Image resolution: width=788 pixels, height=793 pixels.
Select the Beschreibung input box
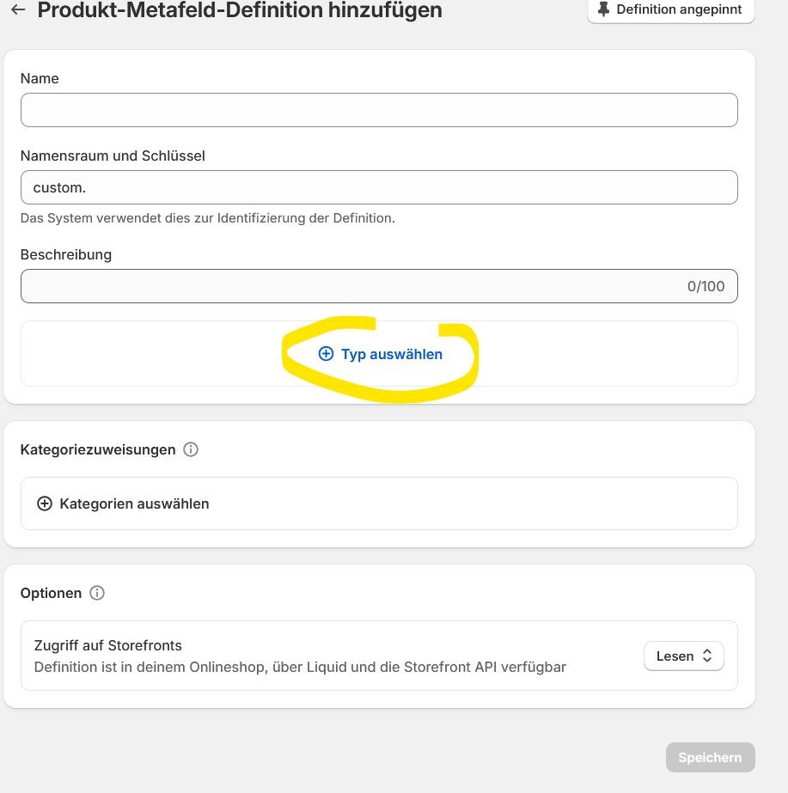click(344, 286)
